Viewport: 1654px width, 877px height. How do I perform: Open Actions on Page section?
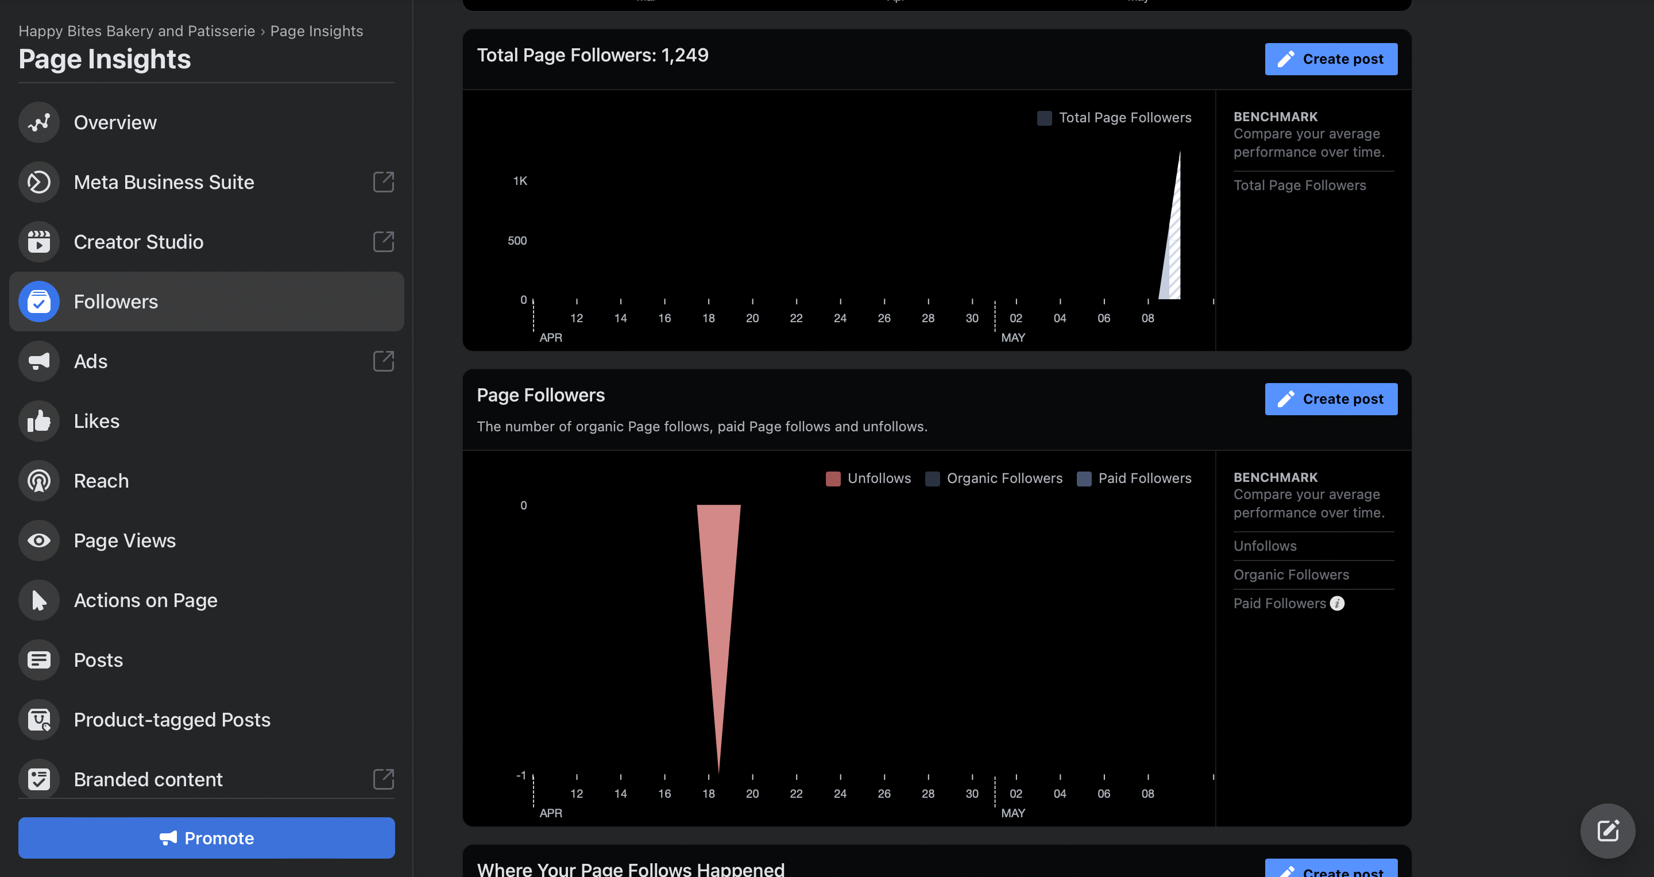[145, 600]
